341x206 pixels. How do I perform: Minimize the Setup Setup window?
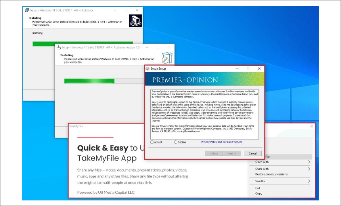tap(237, 69)
